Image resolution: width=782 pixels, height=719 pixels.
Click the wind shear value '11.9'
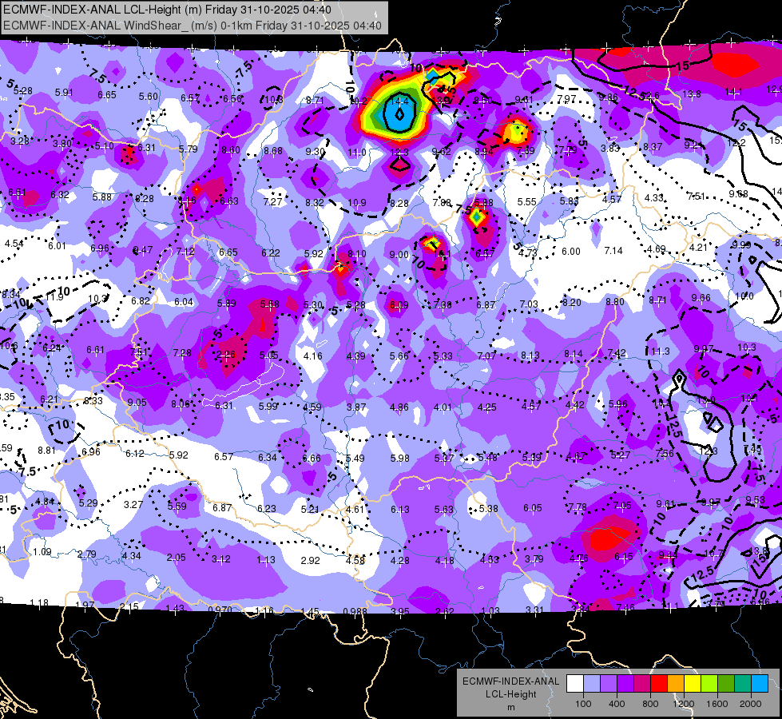point(54,297)
